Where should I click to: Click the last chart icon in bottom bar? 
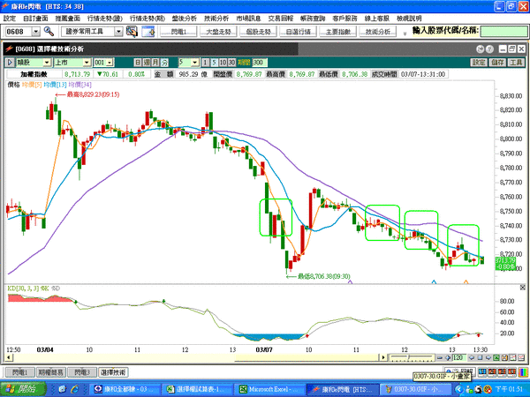click(x=521, y=357)
